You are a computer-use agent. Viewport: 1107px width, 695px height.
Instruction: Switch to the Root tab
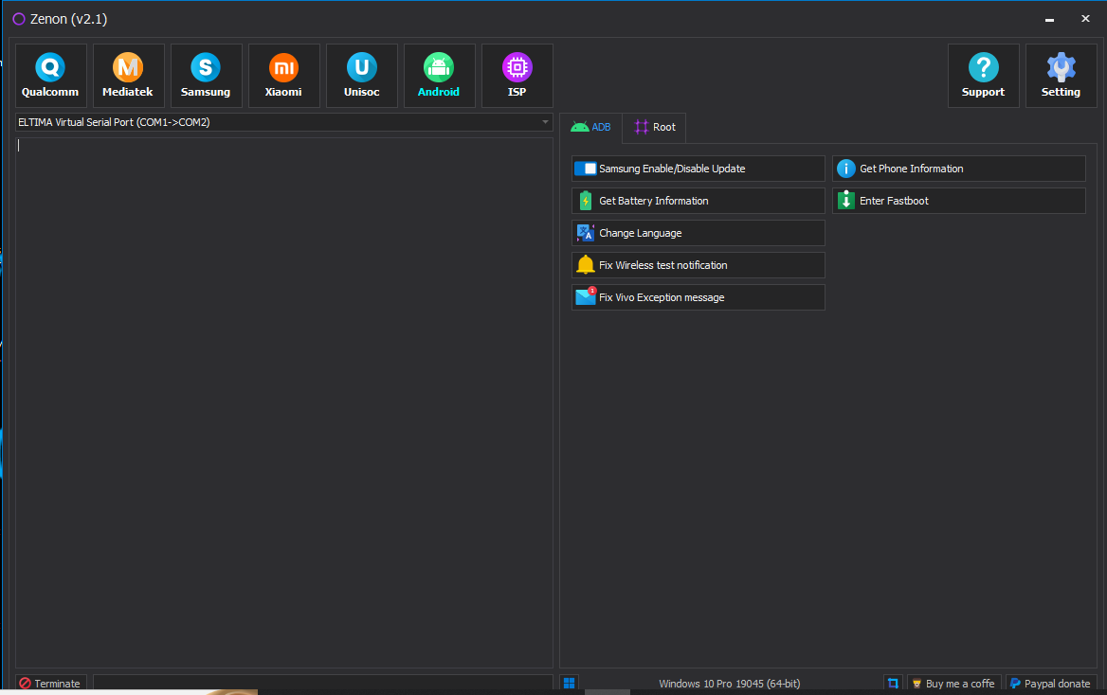tap(655, 128)
